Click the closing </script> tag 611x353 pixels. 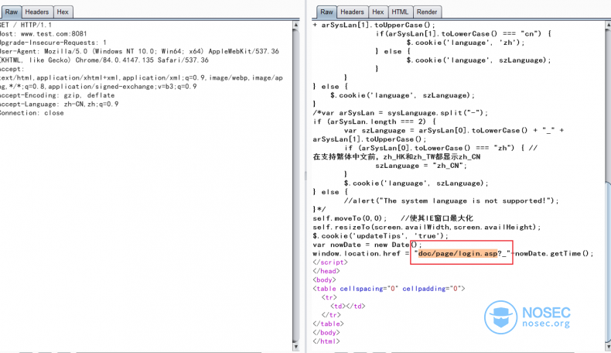(330, 262)
